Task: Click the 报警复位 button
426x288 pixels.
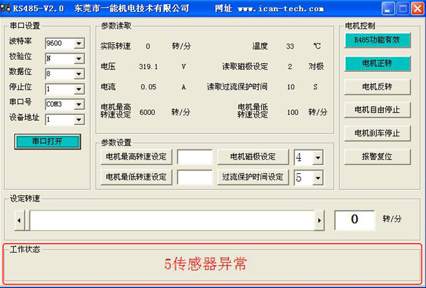Action: click(x=377, y=157)
